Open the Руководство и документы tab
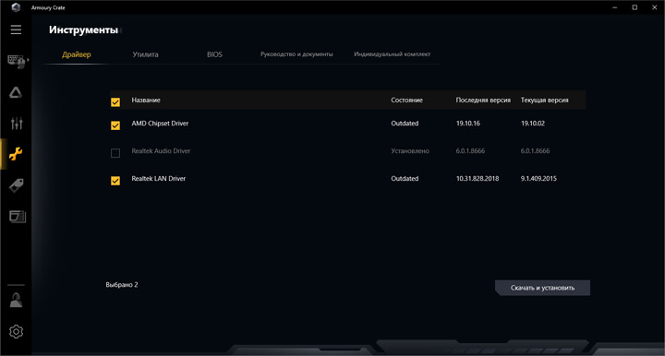Screen dimensions: 665x356 (x=296, y=54)
